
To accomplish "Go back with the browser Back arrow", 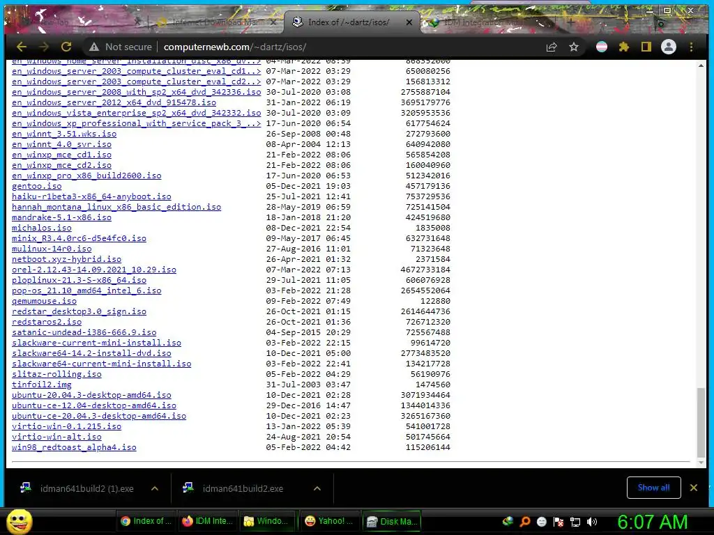I will [x=22, y=47].
